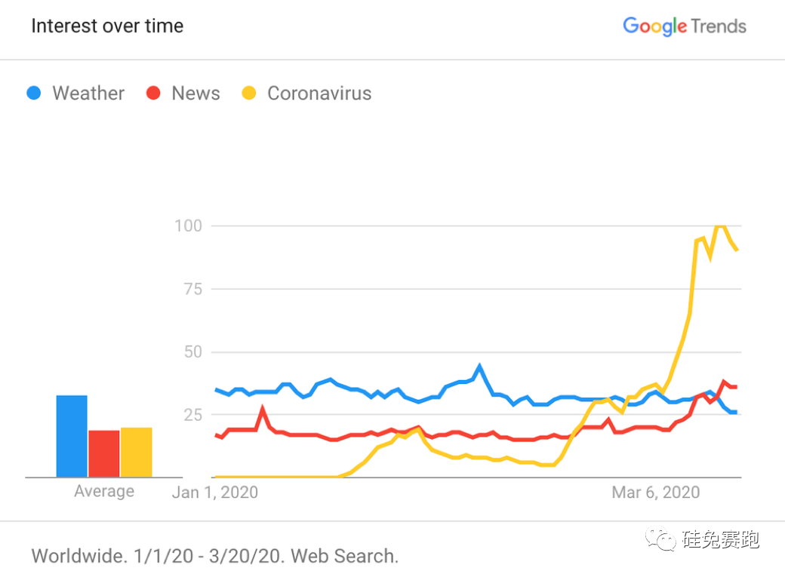Screen dimensions: 785x574
Task: Click the yellow Coronavirus average bar
Action: 136,452
